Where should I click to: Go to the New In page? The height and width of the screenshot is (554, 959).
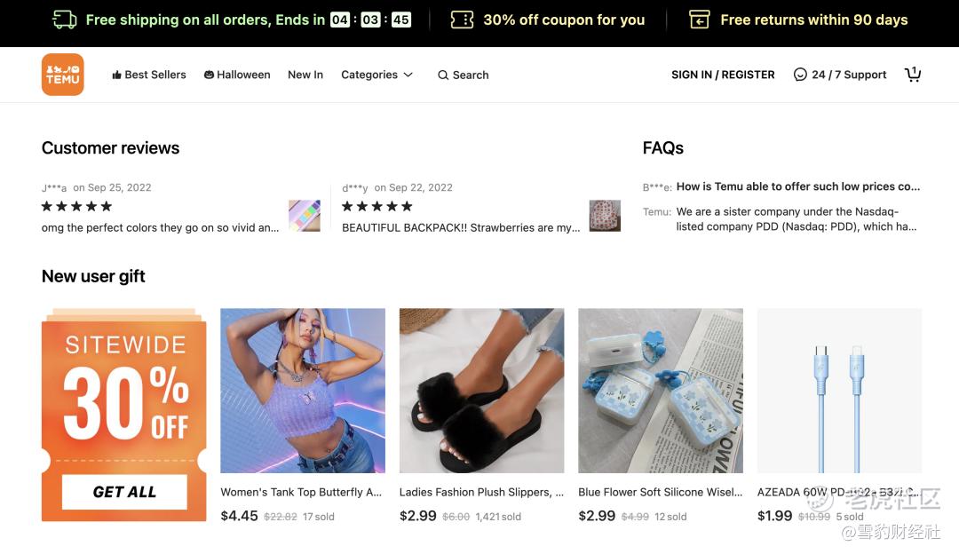coord(305,75)
